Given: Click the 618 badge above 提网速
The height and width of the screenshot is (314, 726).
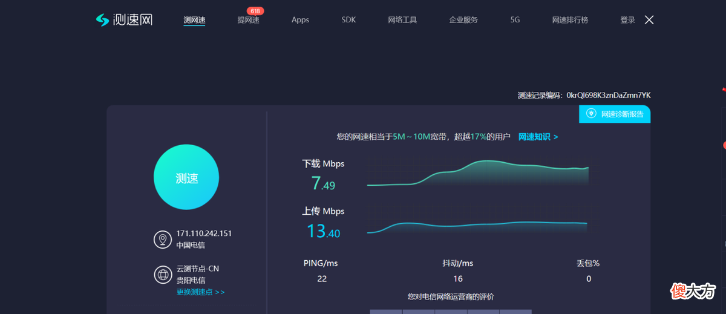Looking at the screenshot, I should tap(255, 11).
